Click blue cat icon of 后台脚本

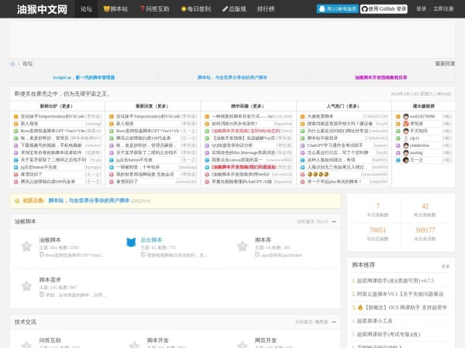click(131, 242)
